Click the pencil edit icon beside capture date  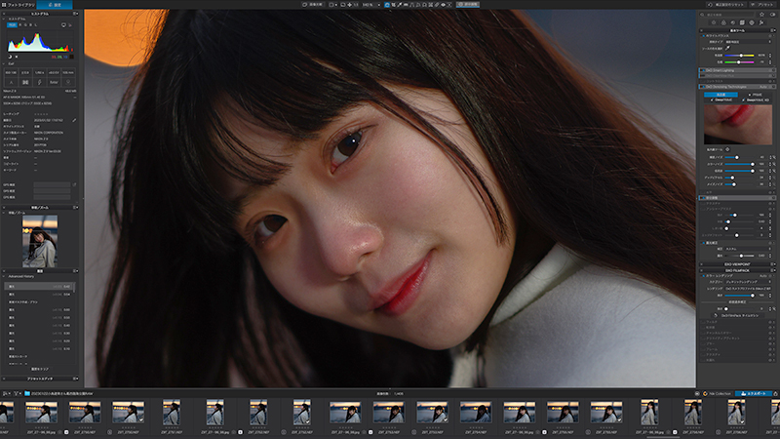pyautogui.click(x=74, y=119)
